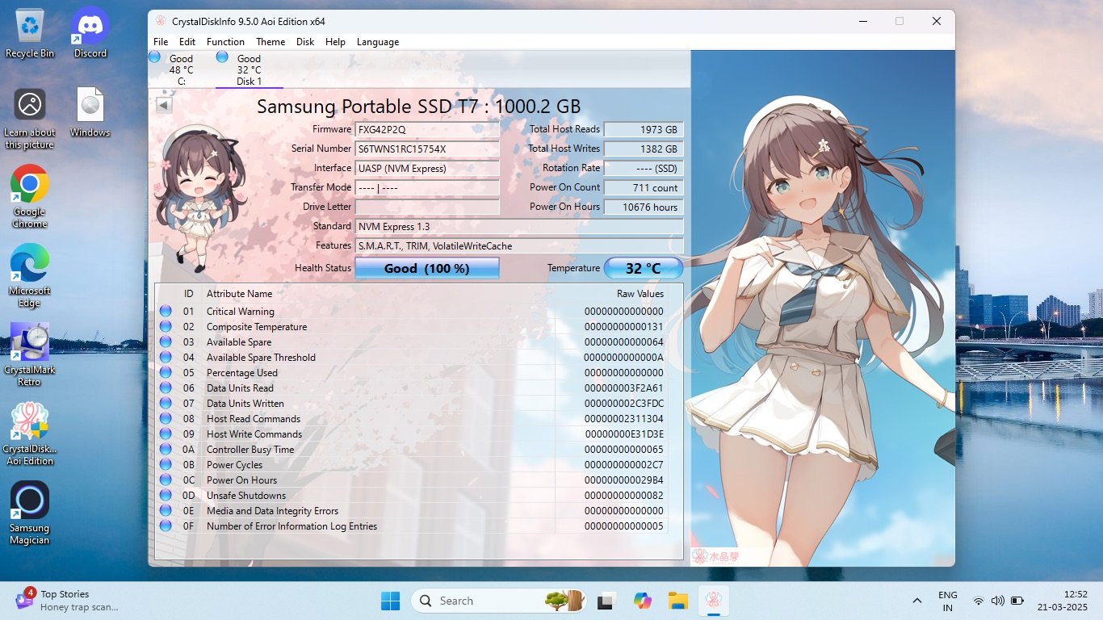Image resolution: width=1103 pixels, height=620 pixels.
Task: Click the ENG IN language indicator
Action: [x=948, y=601]
